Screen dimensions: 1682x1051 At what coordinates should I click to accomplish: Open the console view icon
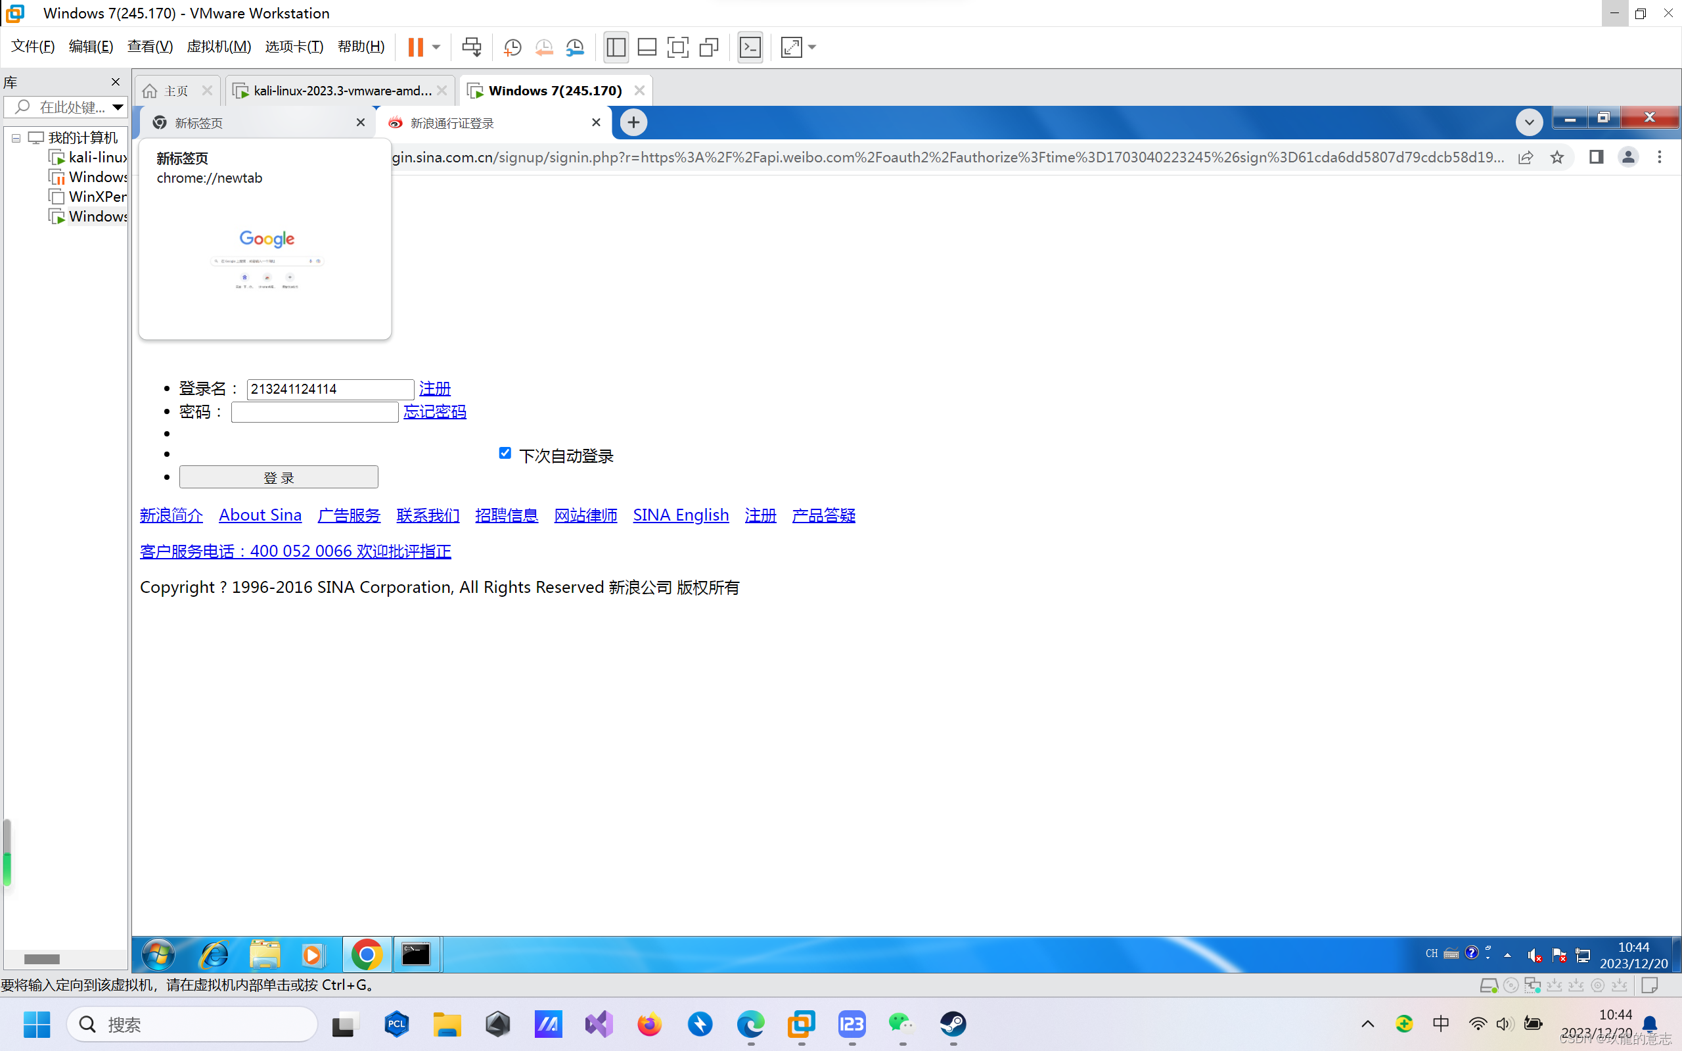coord(750,47)
